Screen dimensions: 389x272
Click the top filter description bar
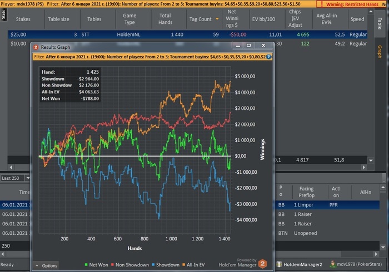[x=158, y=4]
